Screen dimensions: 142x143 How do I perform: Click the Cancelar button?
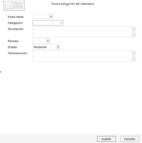click(130, 139)
